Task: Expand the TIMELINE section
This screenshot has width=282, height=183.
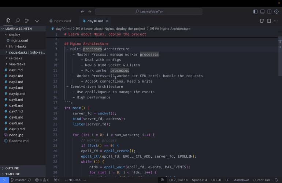Action: click(x=23, y=174)
